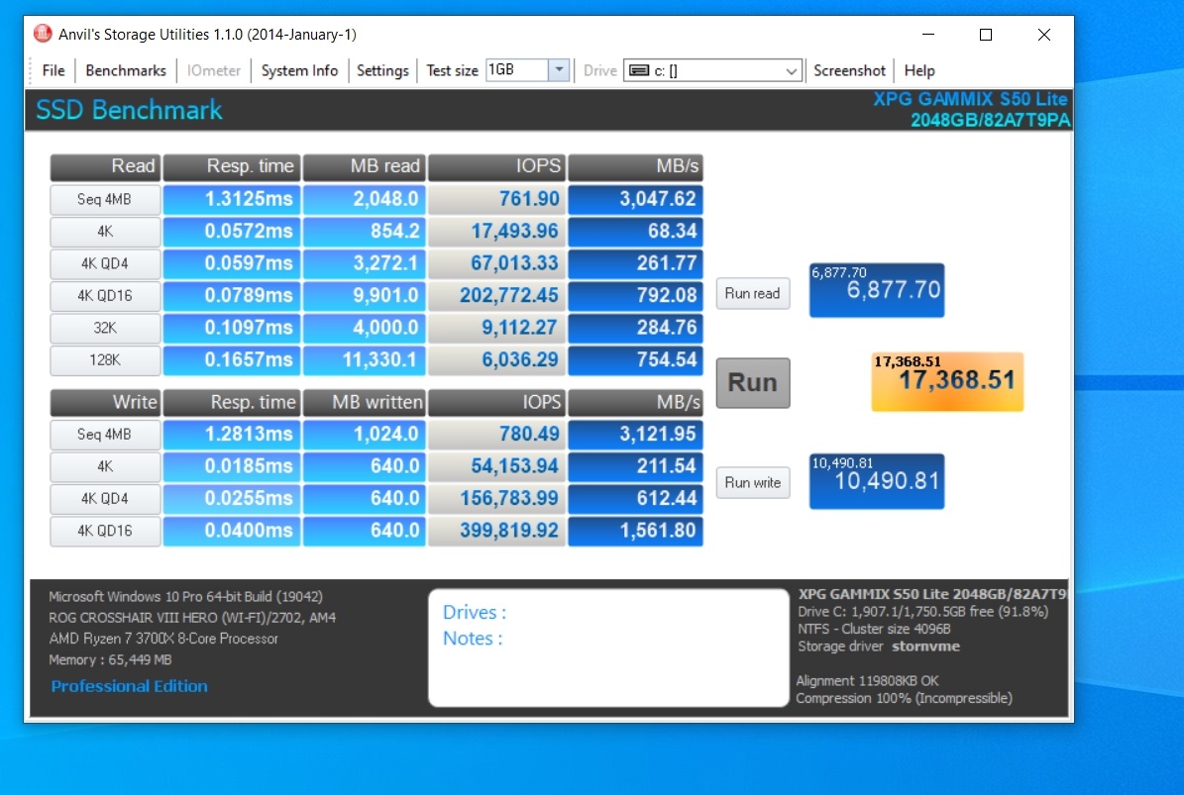Screen dimensions: 1184x795
Task: Click the 754.54 MB/s cell
Action: tap(636, 359)
